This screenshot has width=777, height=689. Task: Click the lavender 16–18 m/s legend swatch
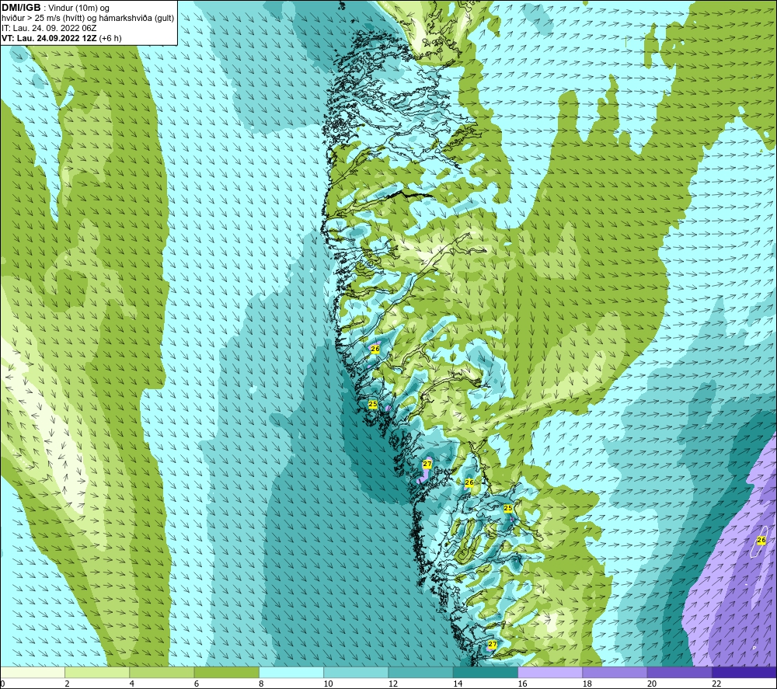click(550, 672)
